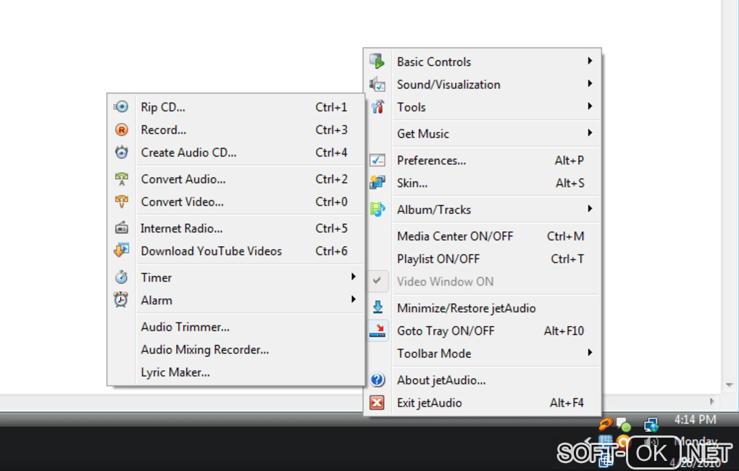This screenshot has height=471, width=739.
Task: Open About jetAudio dialog
Action: 482,380
